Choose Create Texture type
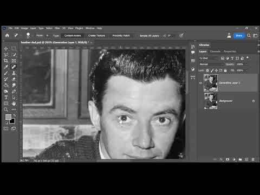The image size is (260, 195). [96, 36]
